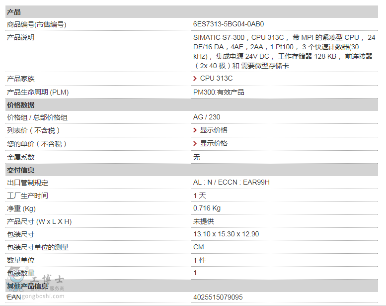Image resolution: width=386 pixels, height=306 pixels.
Task: Select the 其他产品信息 section header
Action: [x=28, y=286]
